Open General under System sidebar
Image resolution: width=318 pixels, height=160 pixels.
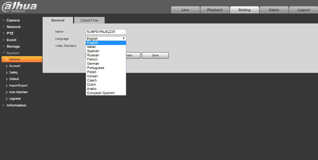tap(22, 59)
